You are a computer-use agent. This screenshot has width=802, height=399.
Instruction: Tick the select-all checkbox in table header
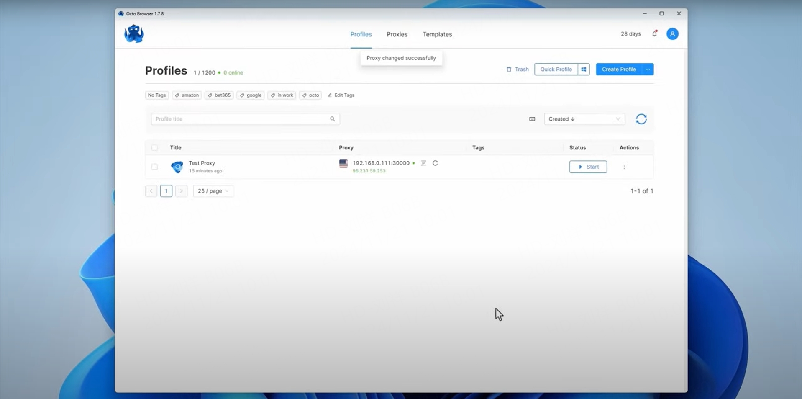(154, 148)
